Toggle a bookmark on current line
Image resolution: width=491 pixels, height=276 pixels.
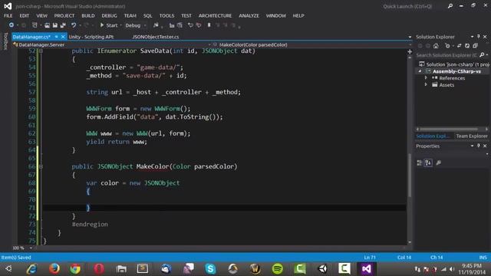pos(209,25)
